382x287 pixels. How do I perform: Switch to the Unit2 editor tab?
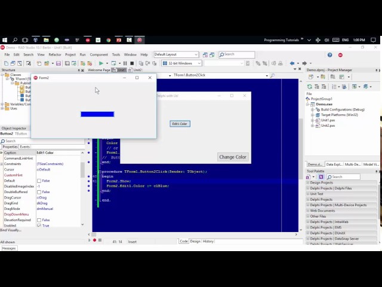tap(135, 70)
